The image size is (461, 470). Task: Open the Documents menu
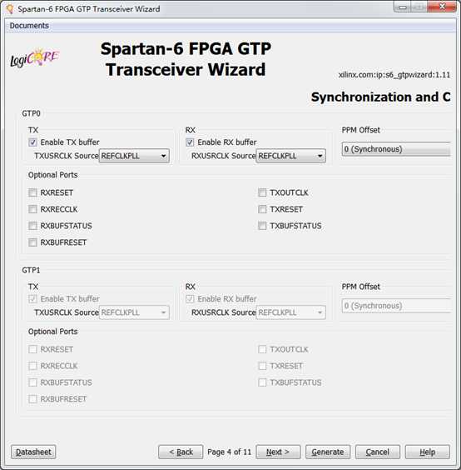click(x=29, y=26)
